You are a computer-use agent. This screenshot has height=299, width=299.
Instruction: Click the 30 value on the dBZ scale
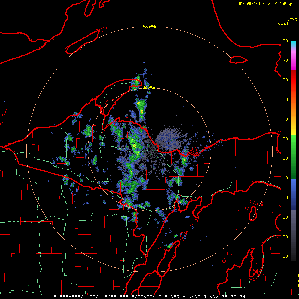285,139
